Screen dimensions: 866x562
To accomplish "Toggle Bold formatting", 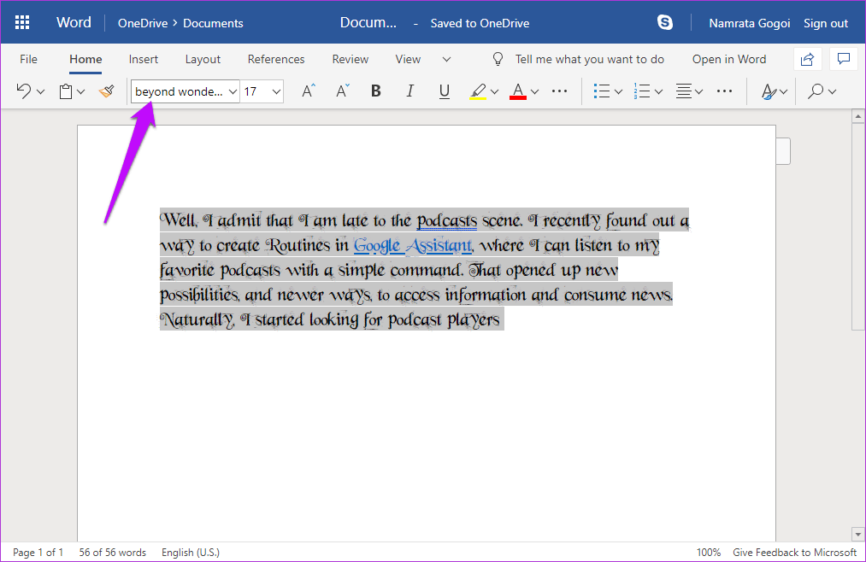I will coord(376,91).
